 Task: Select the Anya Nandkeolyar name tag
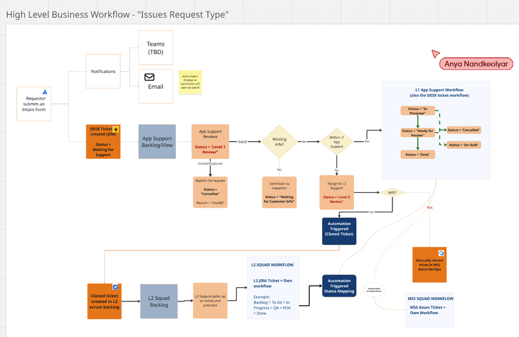(x=476, y=64)
